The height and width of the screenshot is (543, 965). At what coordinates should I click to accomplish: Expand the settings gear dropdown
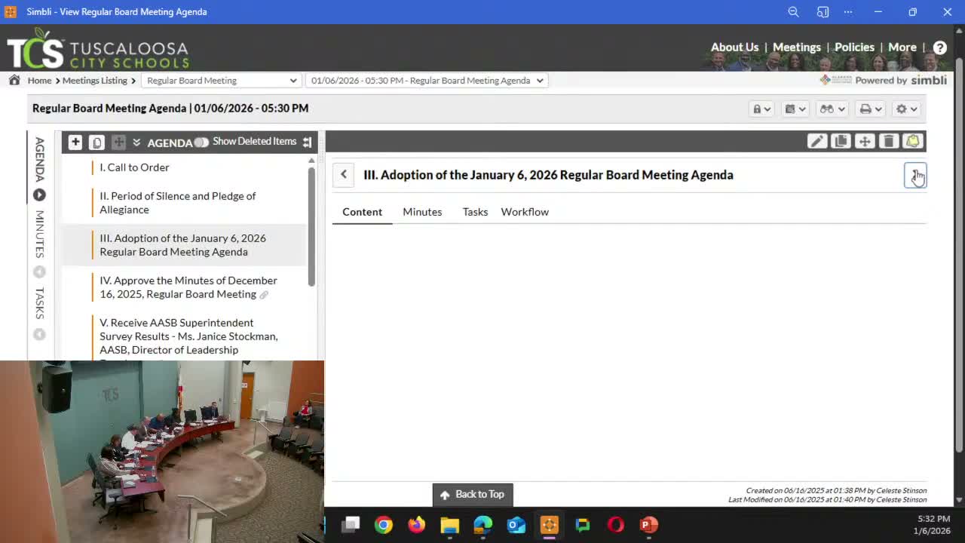tap(905, 109)
